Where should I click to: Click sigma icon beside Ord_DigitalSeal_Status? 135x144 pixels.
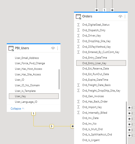coord(79,25)
